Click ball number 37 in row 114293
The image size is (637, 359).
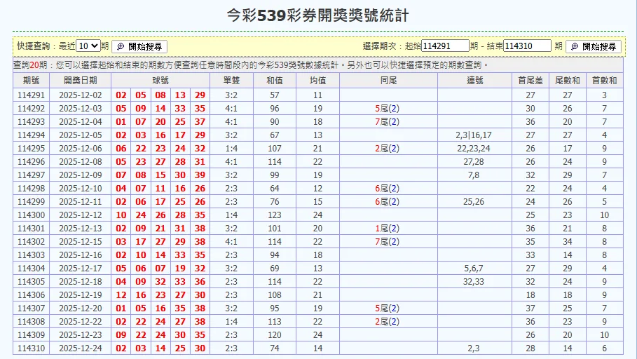(x=200, y=122)
